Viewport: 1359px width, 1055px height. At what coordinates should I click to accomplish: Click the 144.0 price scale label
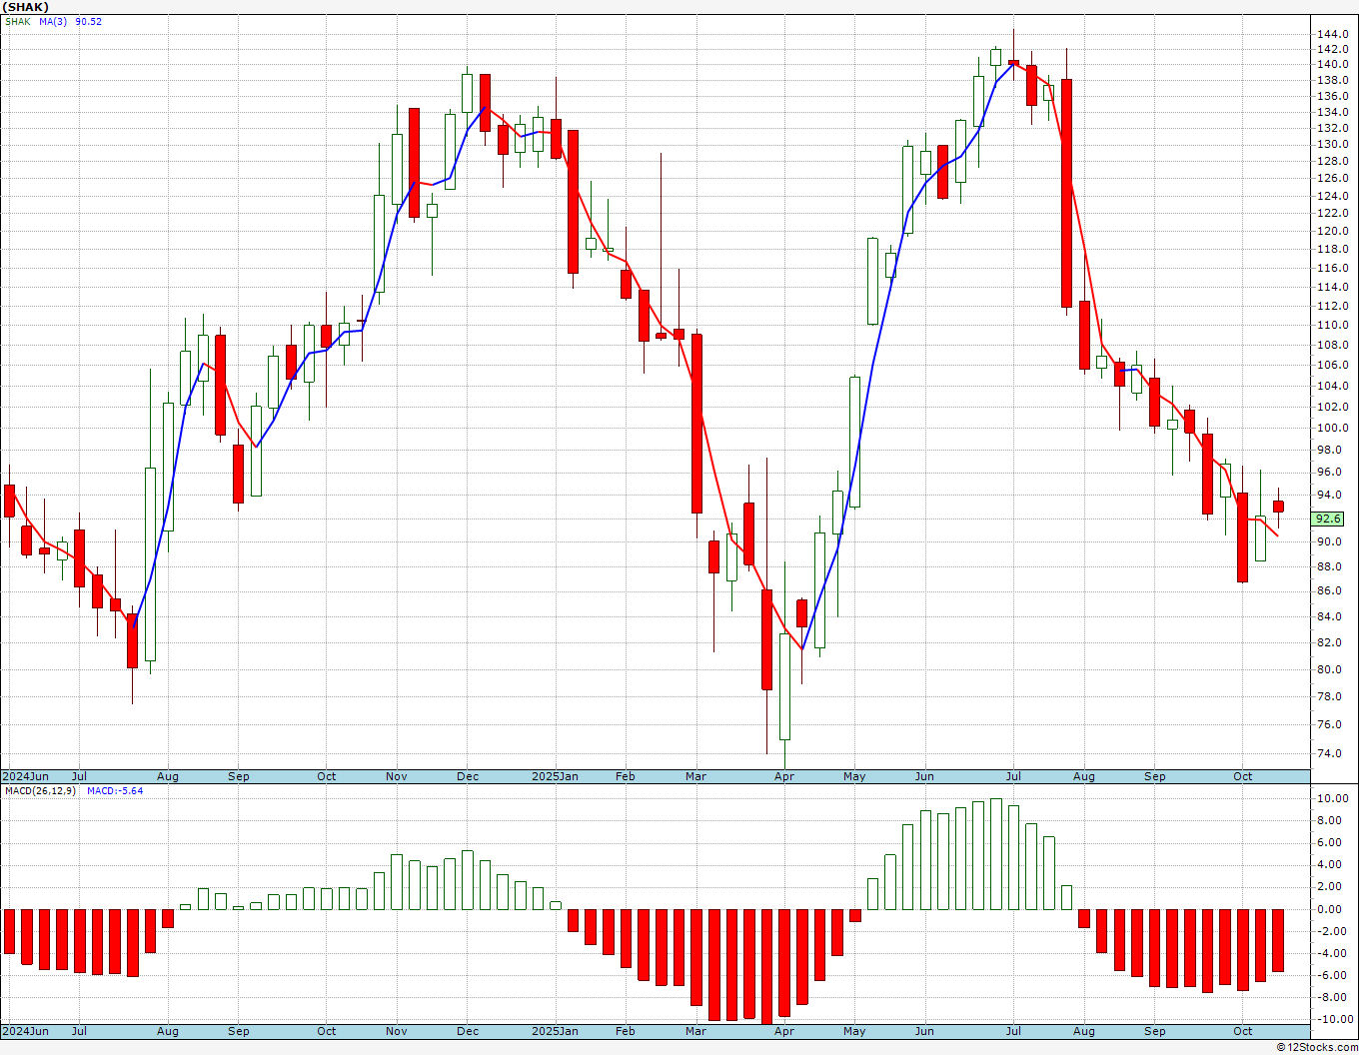[x=1332, y=34]
